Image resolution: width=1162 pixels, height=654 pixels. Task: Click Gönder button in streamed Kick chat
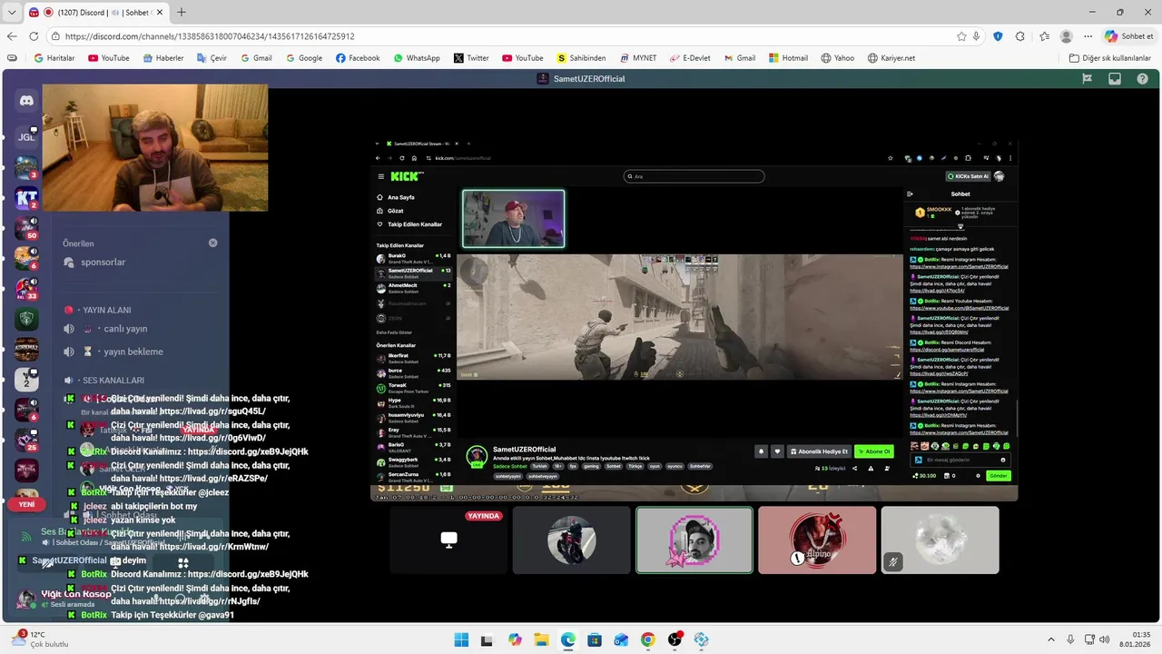[999, 476]
